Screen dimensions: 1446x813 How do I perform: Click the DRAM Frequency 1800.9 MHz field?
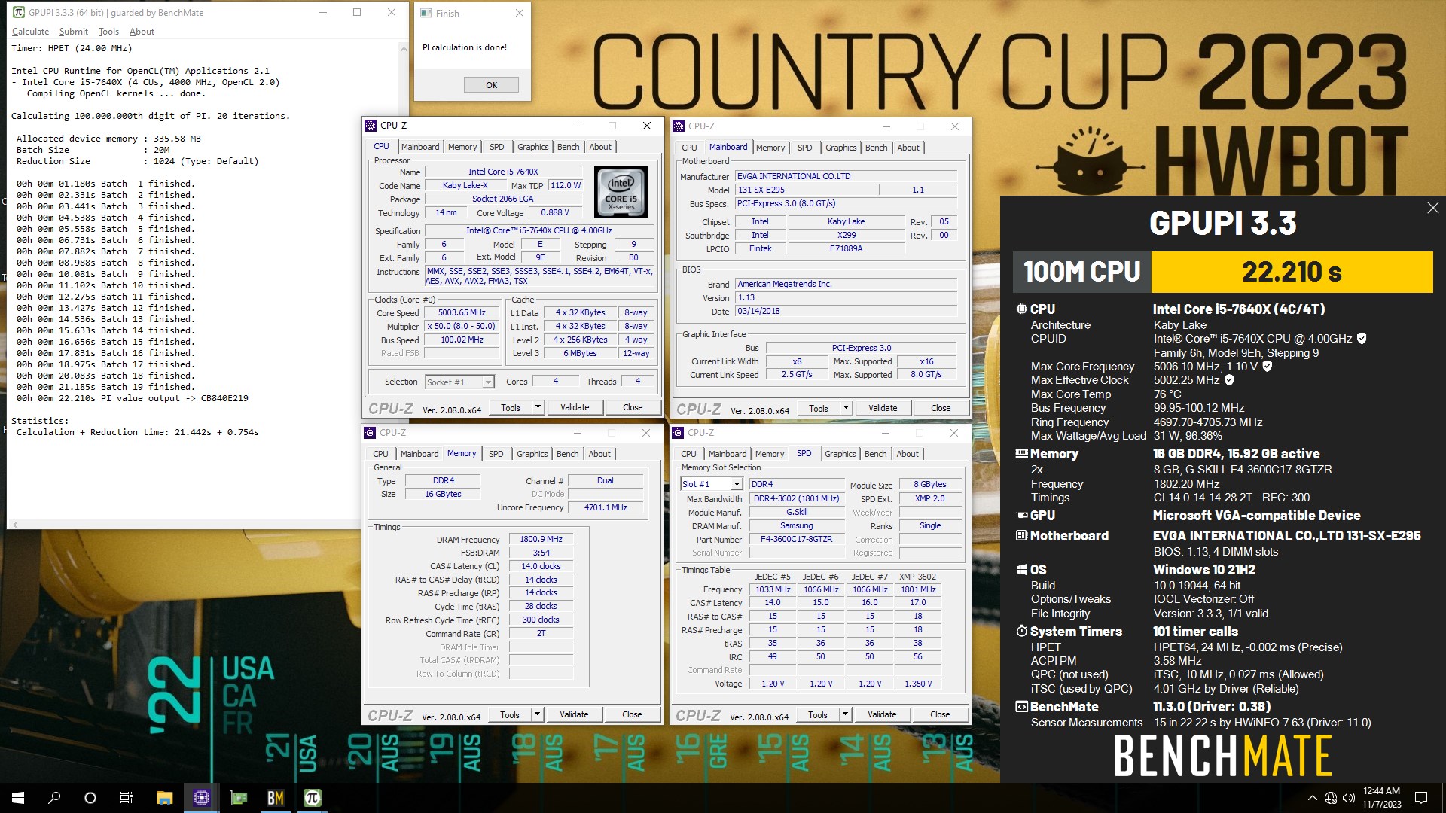(x=541, y=539)
